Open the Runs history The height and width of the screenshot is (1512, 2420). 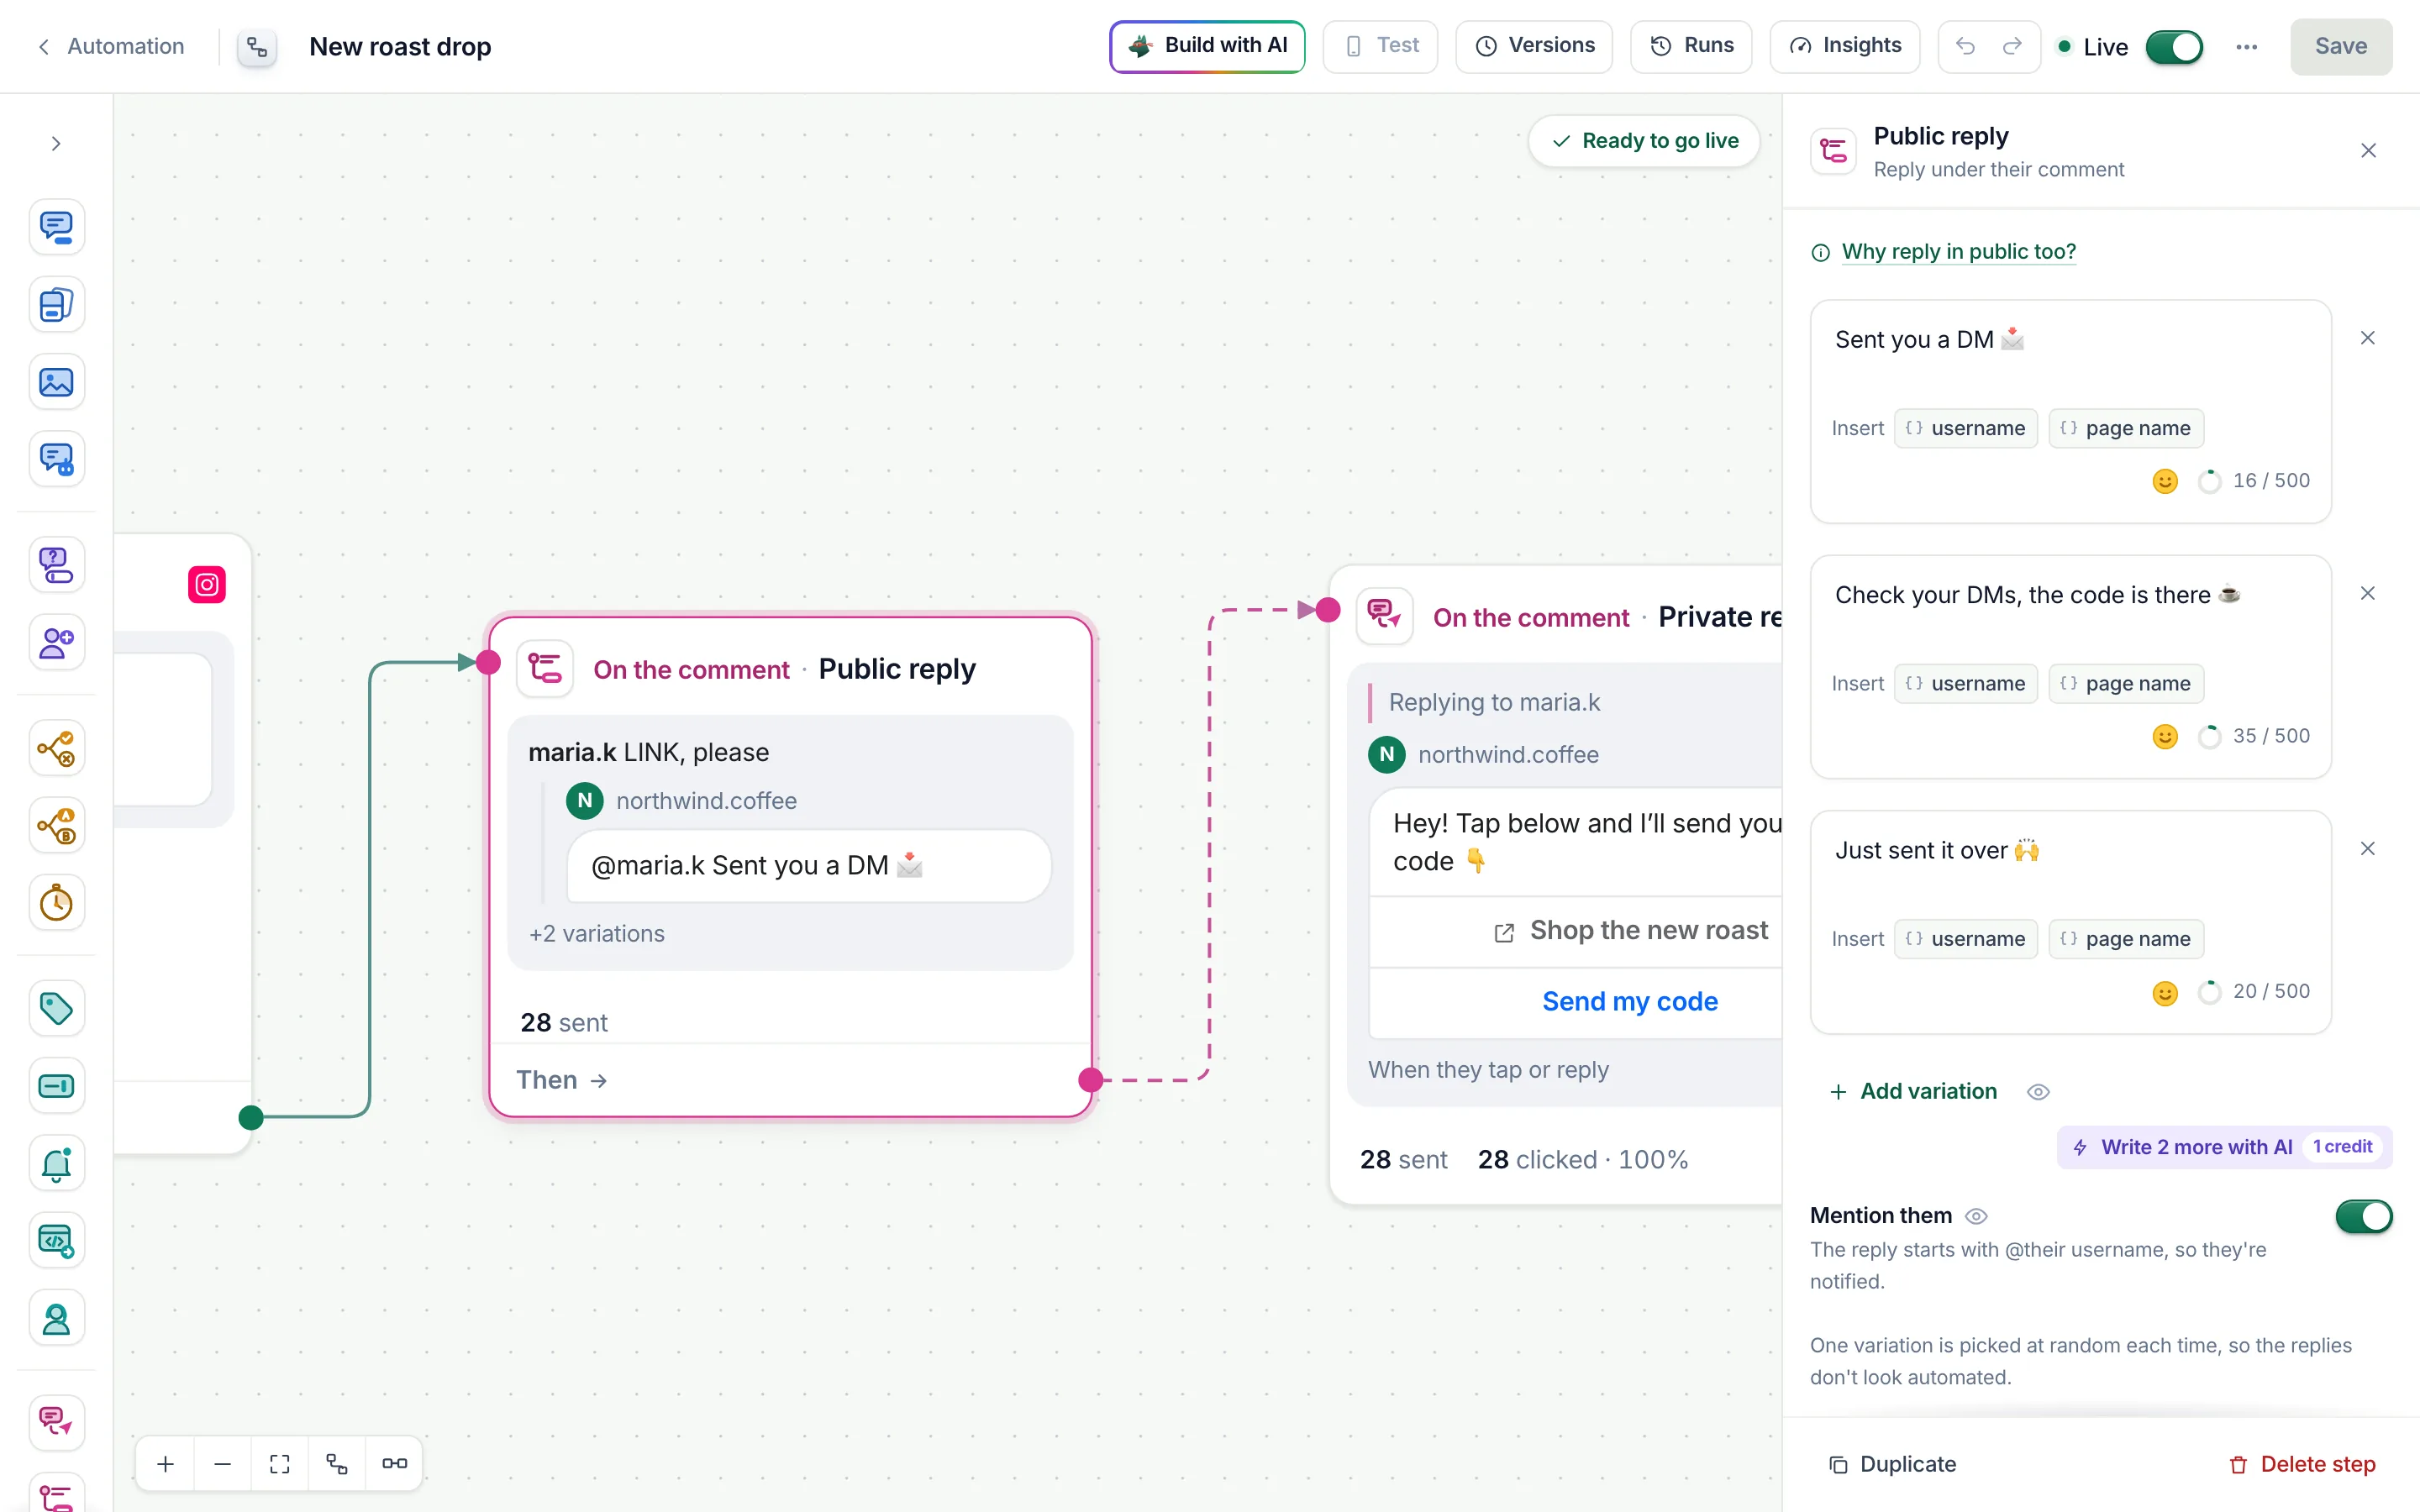pyautogui.click(x=1691, y=46)
